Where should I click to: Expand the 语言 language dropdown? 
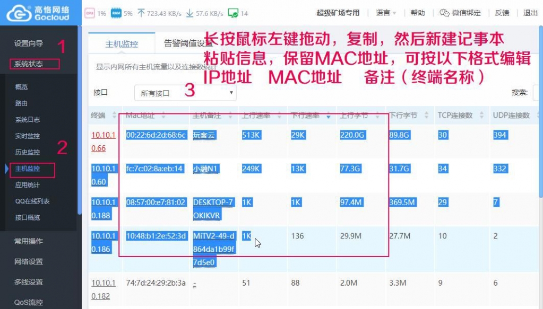pos(386,13)
